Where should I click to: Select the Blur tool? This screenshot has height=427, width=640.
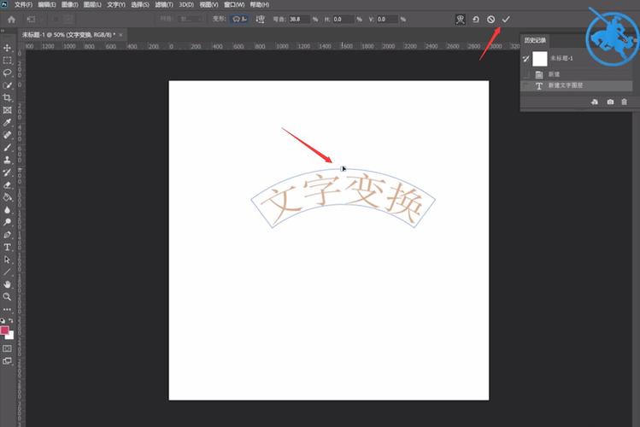[8, 209]
